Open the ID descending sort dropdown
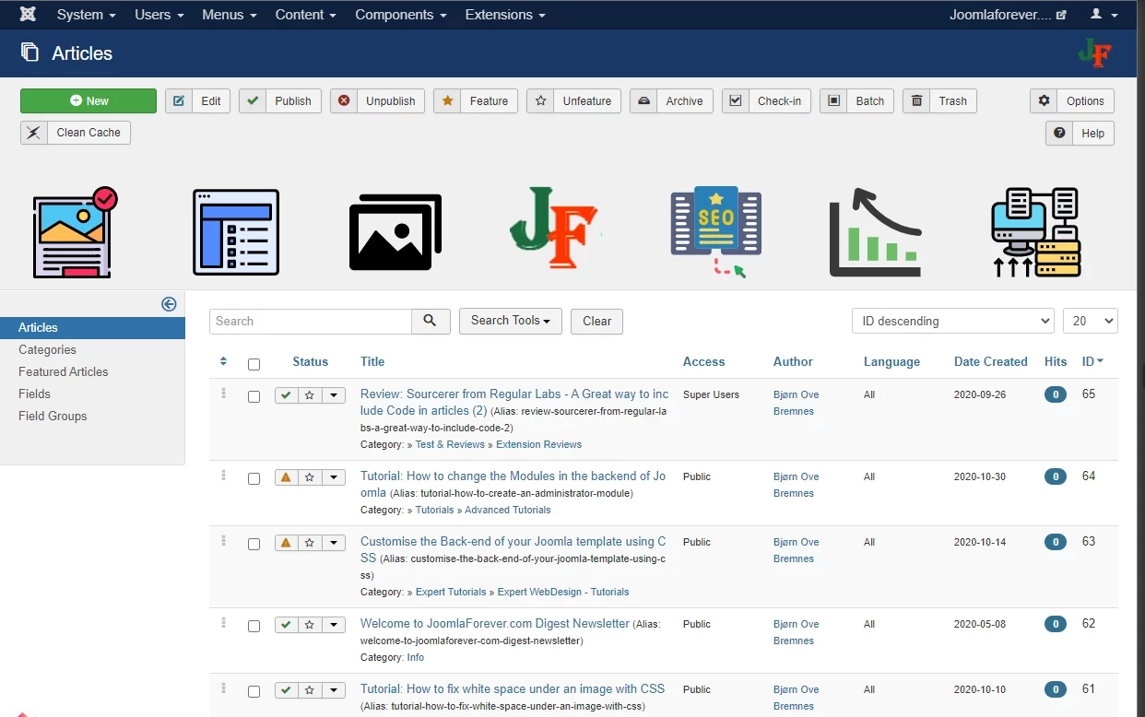Screen dimensions: 1145x717 coord(951,321)
